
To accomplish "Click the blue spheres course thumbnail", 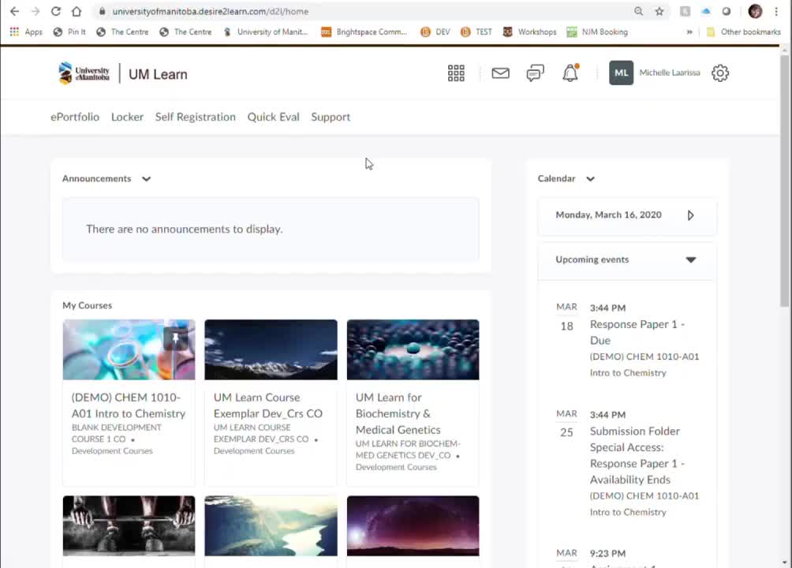I will (413, 349).
